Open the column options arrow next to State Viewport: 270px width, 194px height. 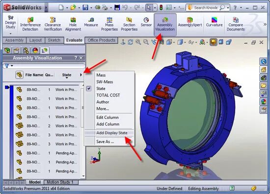(81, 75)
